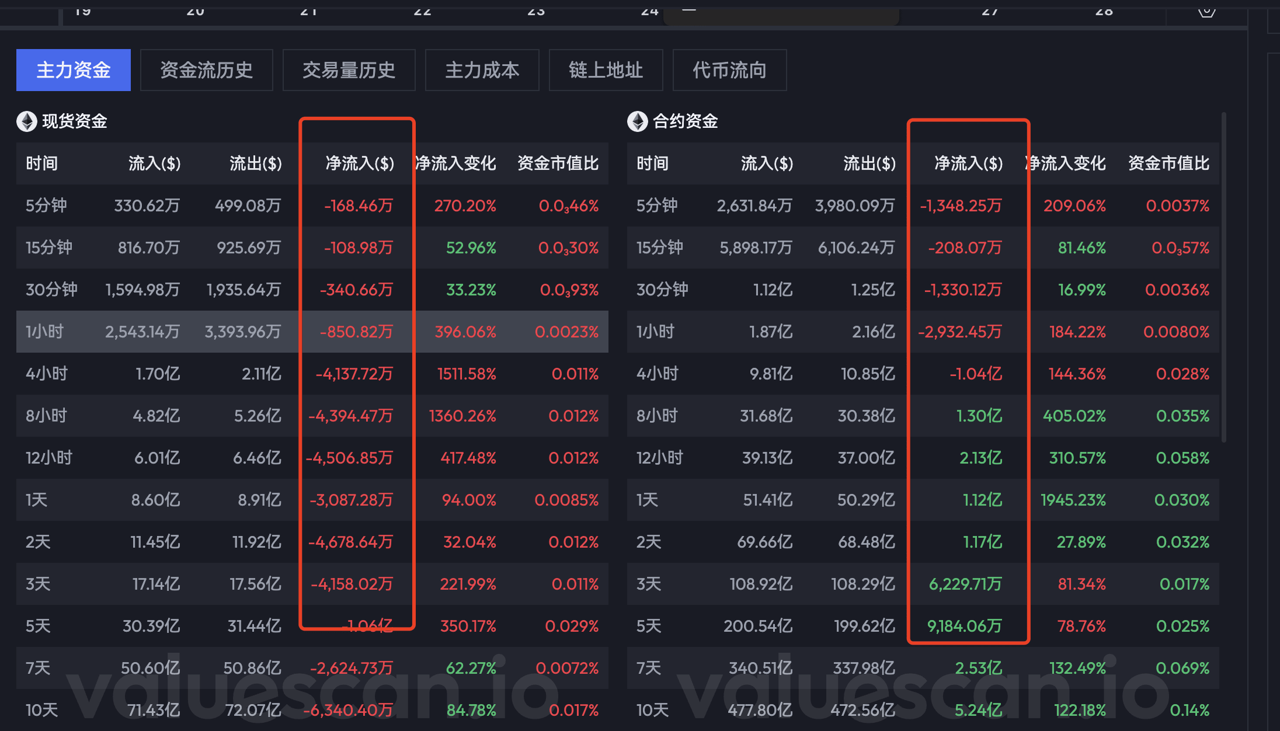Select the 4小时 row in spot table
This screenshot has width=1280, height=731.
click(x=47, y=374)
